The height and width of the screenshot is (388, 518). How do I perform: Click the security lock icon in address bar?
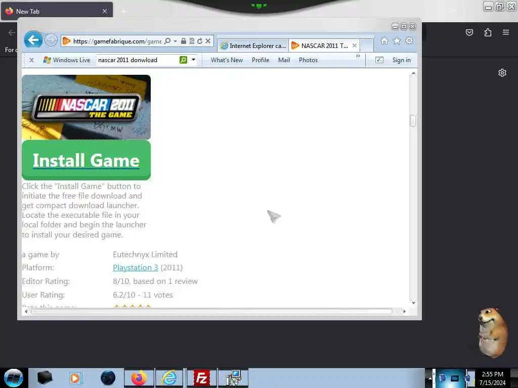click(x=184, y=41)
